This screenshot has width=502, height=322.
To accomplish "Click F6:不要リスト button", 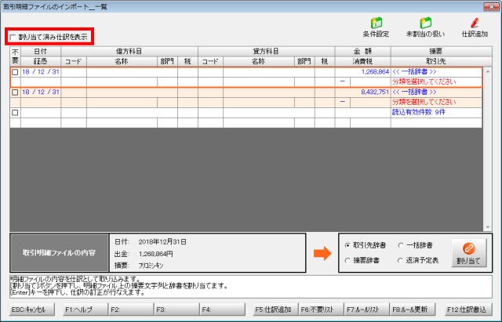I will pyautogui.click(x=321, y=309).
